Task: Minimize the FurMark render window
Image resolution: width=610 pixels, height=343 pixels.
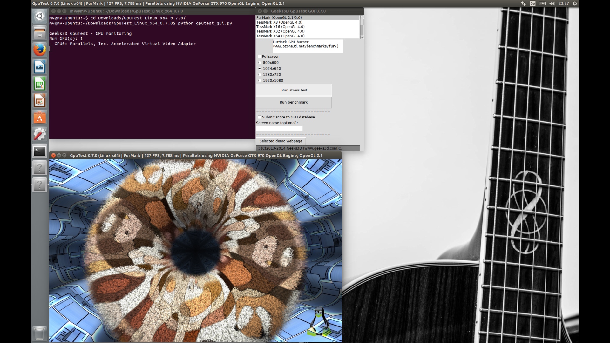Action: point(59,155)
